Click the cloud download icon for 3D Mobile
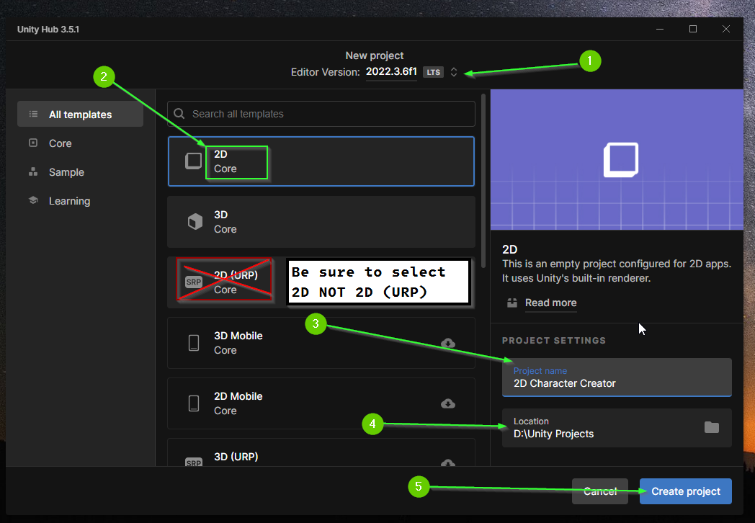 tap(447, 344)
